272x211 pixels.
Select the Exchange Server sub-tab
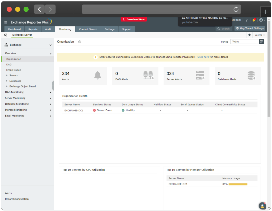[x=22, y=35]
